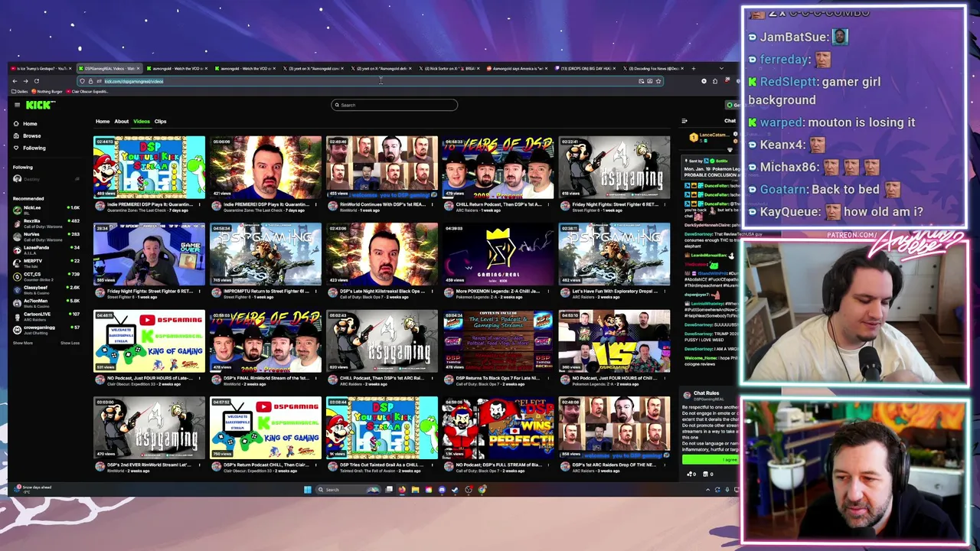Open the Nothing Burger bookmark
This screenshot has height=551, width=980.
[48, 92]
